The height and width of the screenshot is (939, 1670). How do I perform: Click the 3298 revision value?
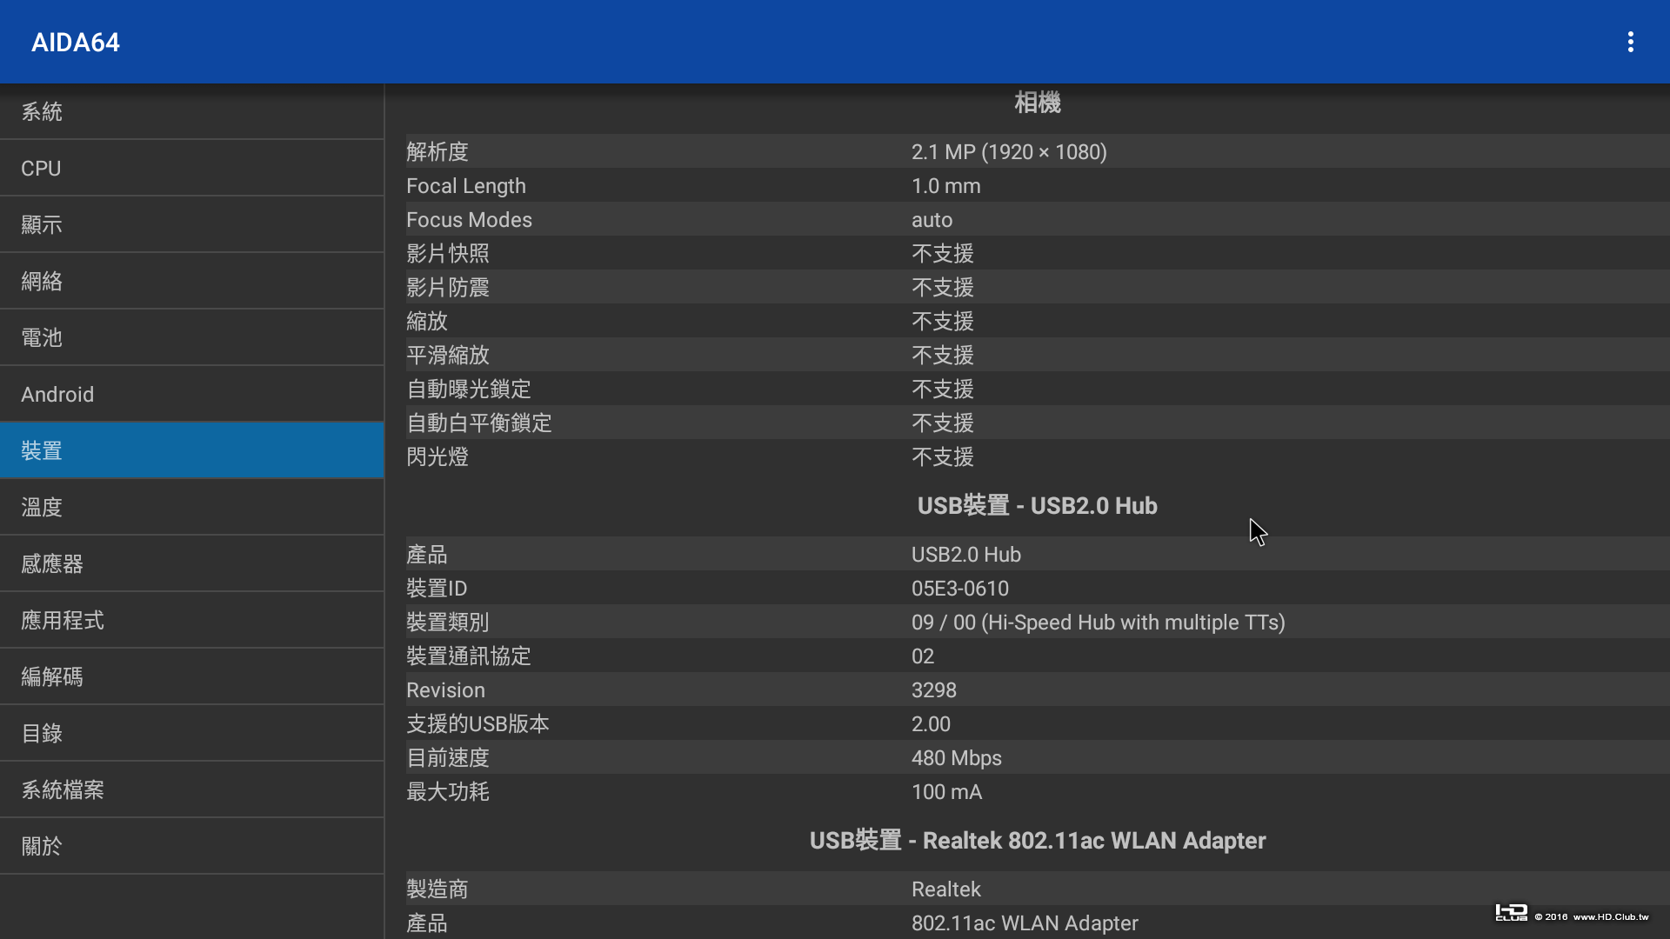pyautogui.click(x=934, y=689)
